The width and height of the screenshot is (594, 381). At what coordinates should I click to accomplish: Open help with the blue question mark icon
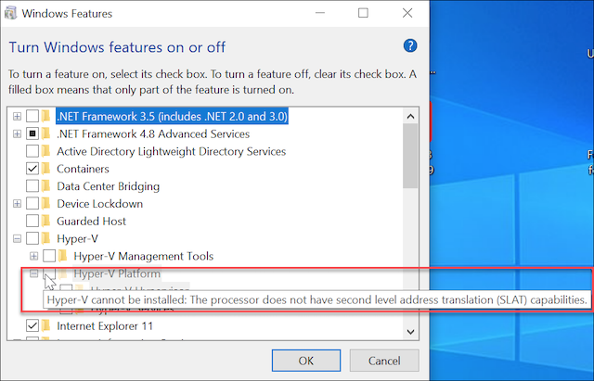click(x=410, y=46)
